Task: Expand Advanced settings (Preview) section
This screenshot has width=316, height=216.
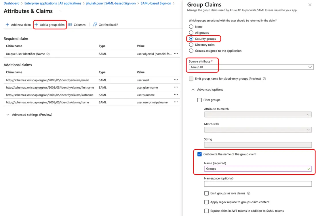Action: 8,115
